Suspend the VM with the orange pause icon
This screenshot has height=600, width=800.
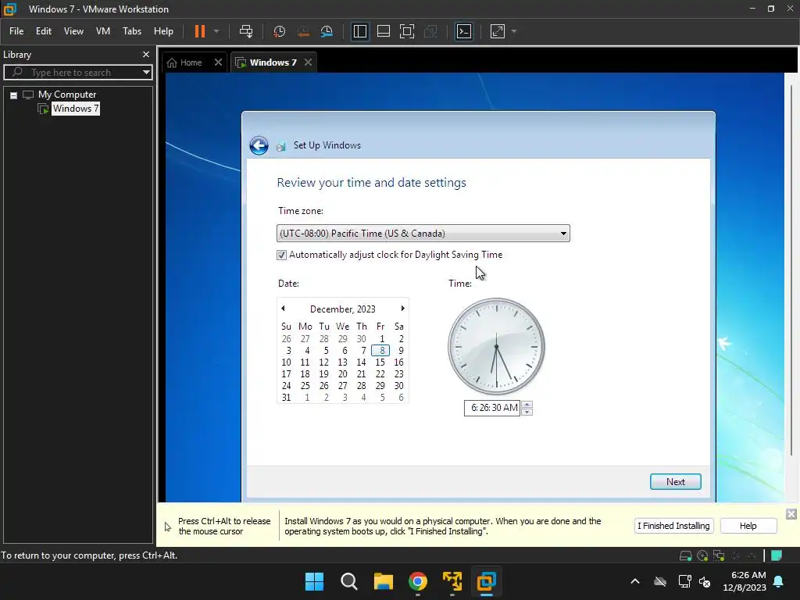coord(200,31)
